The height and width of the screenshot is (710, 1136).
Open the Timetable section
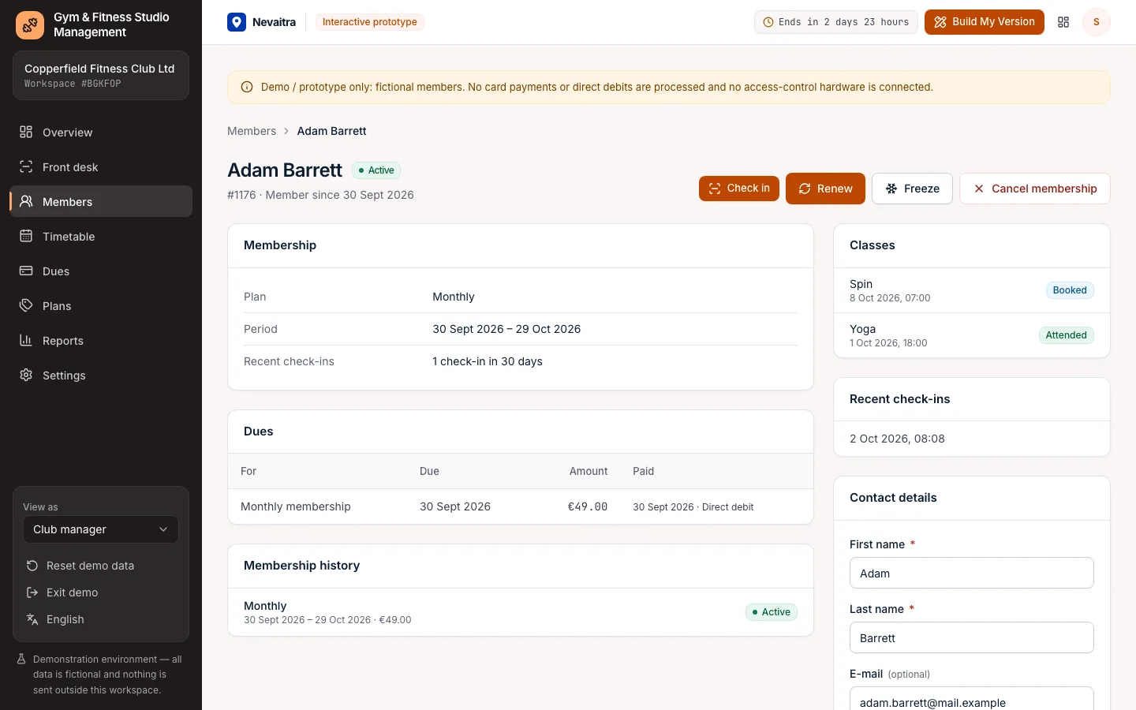(101, 237)
